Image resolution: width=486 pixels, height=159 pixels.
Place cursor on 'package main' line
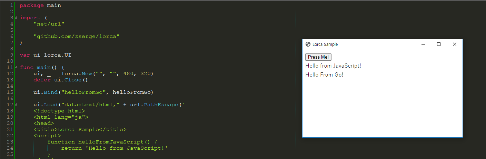[40, 5]
